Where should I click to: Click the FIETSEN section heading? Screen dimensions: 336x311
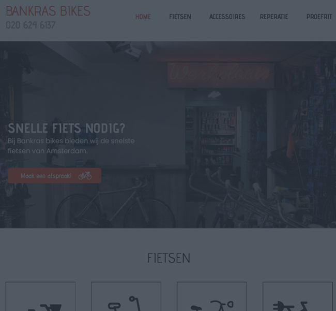(169, 258)
